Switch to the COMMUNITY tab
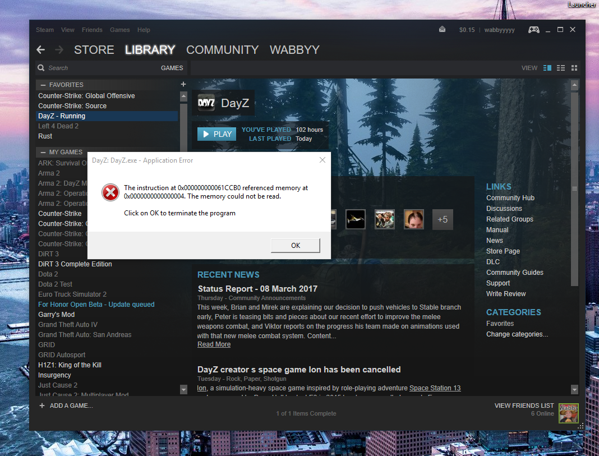The width and height of the screenshot is (599, 456). pos(222,50)
